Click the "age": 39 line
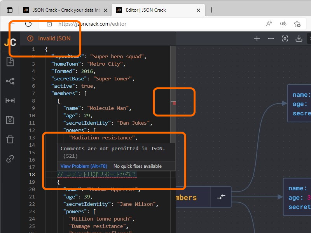 tap(78, 197)
